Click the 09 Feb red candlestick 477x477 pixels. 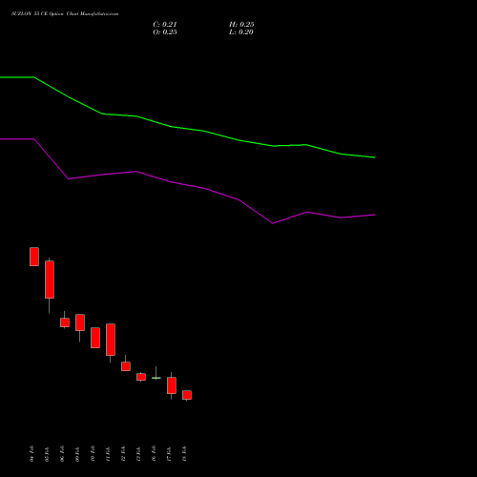point(80,322)
